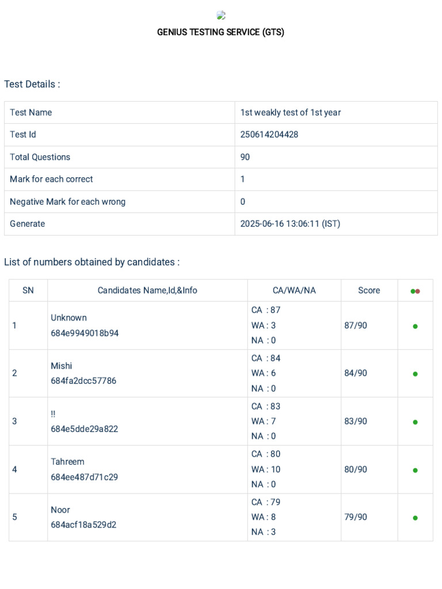Click 'NA : 3' in Noor's row
Image resolution: width=442 pixels, height=589 pixels.
264,532
